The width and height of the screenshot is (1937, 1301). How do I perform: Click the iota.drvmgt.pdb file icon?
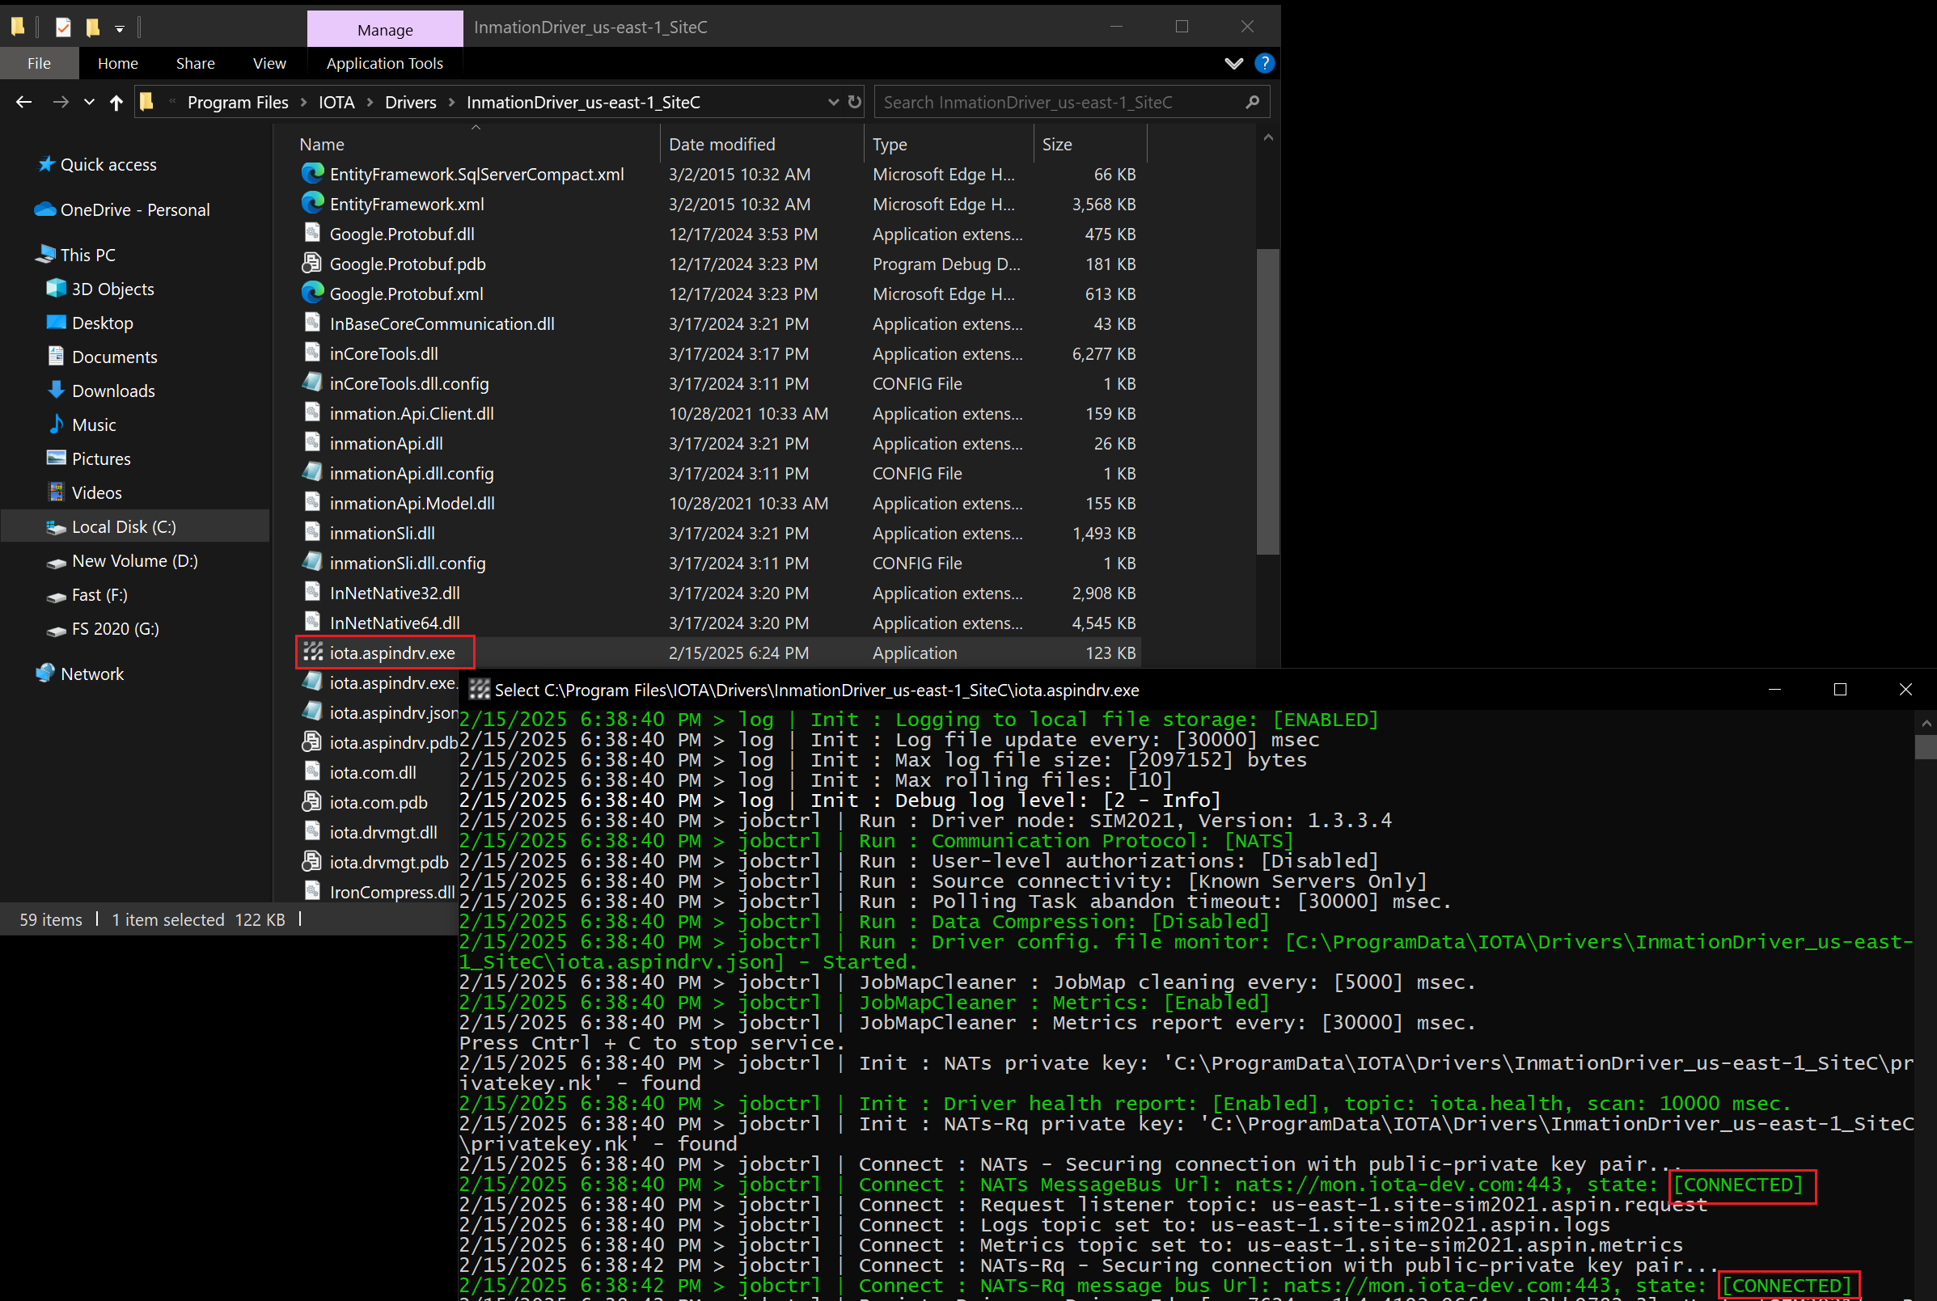point(312,861)
